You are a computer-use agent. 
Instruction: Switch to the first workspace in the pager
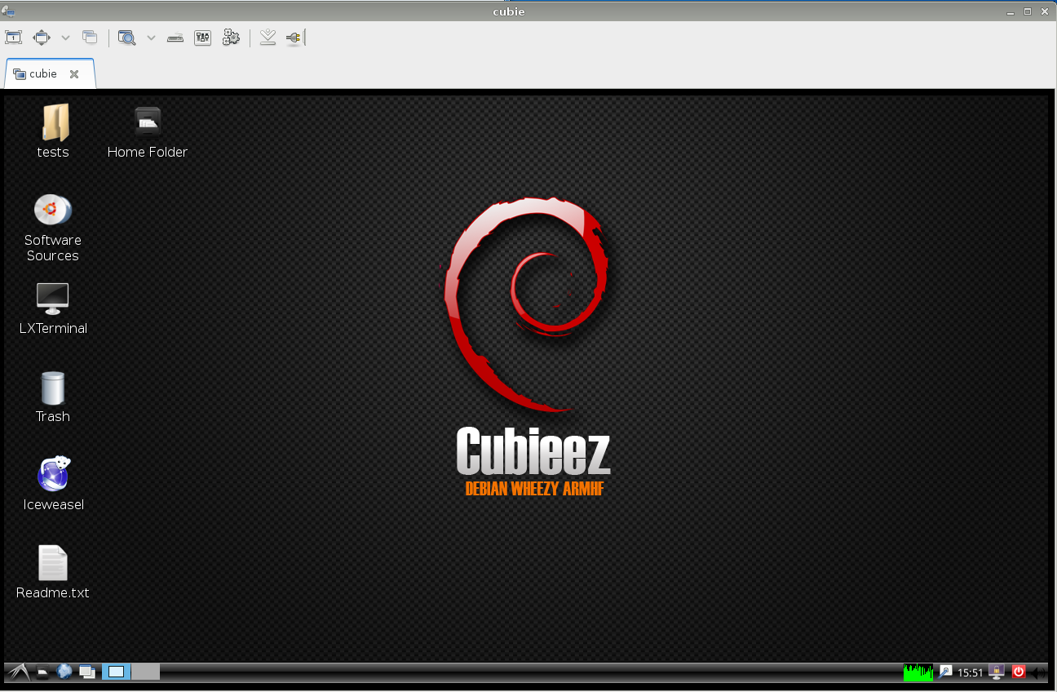pos(116,672)
